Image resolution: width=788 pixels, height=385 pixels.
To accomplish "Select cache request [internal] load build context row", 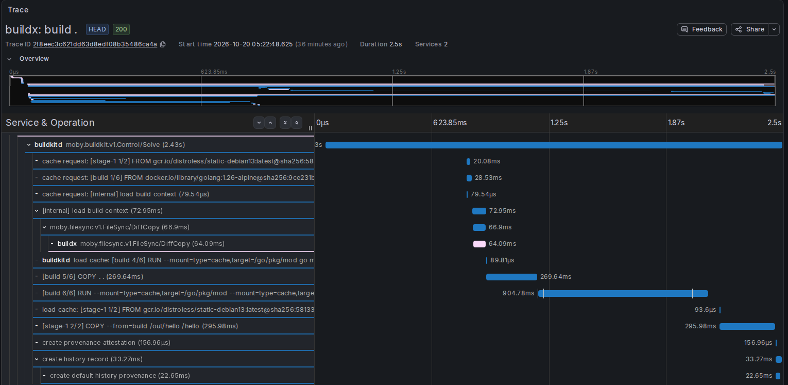I will point(174,194).
